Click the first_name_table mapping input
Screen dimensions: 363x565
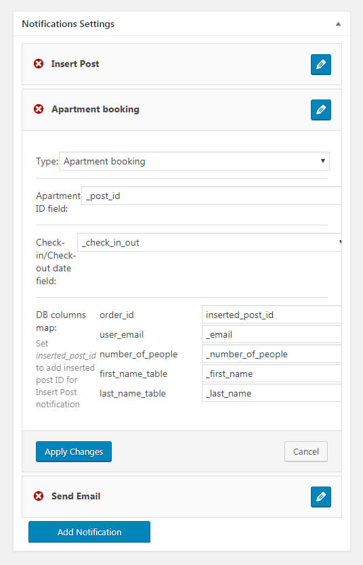272,374
